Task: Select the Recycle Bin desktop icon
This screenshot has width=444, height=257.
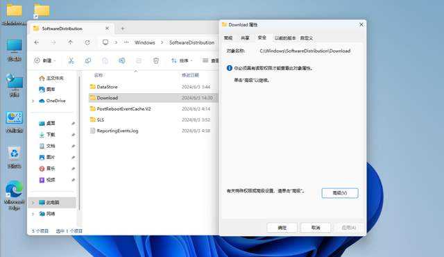Action: tap(14, 157)
